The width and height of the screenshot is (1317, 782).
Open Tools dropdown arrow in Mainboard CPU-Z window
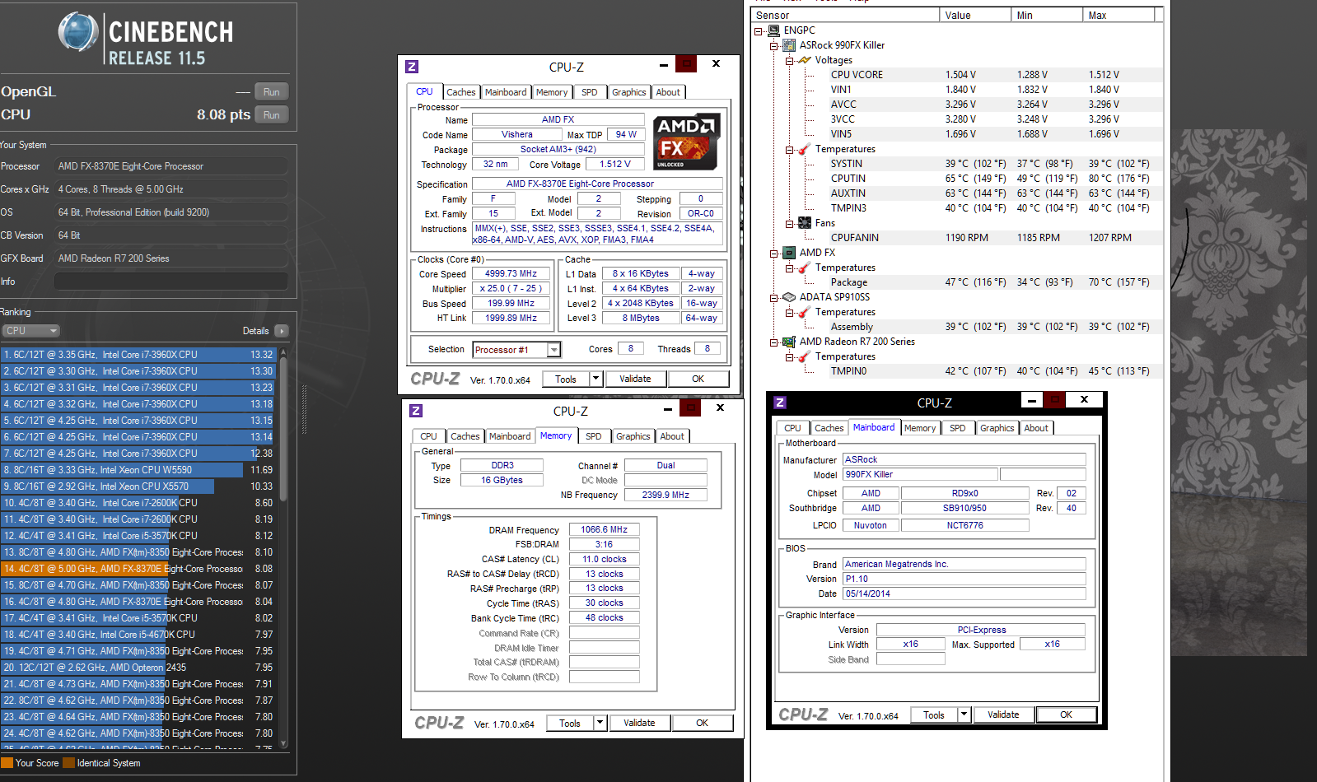(964, 715)
